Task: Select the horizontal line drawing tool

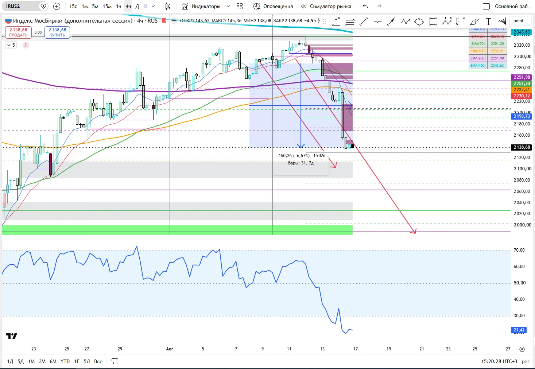Action: tap(377, 22)
